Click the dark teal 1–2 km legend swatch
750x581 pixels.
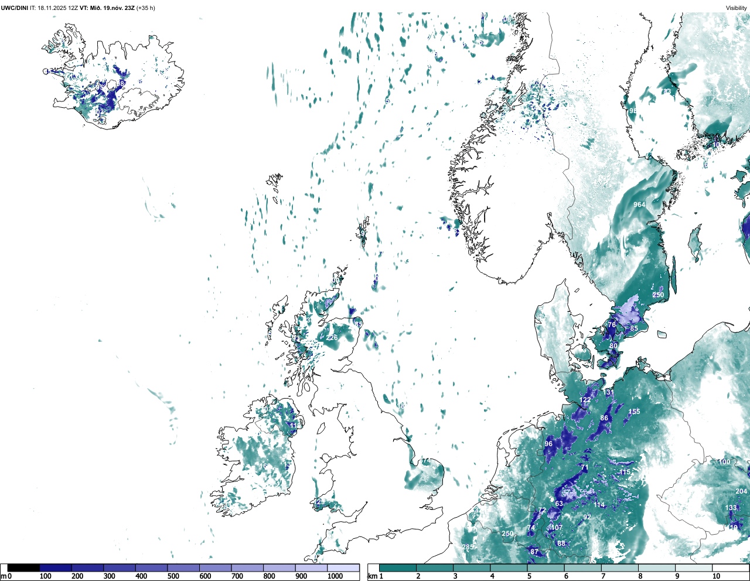coord(398,568)
